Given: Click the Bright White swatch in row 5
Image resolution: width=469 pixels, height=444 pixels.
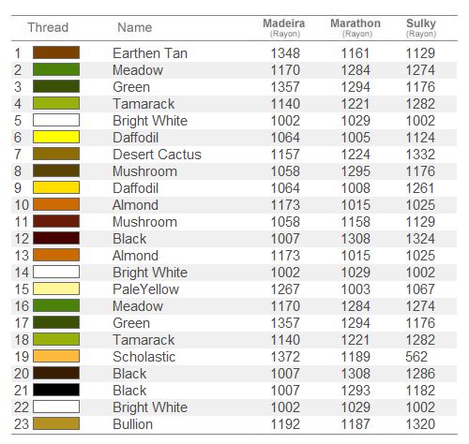Looking at the screenshot, I should tap(56, 120).
